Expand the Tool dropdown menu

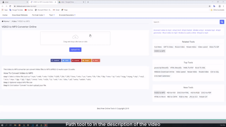coord(52,15)
